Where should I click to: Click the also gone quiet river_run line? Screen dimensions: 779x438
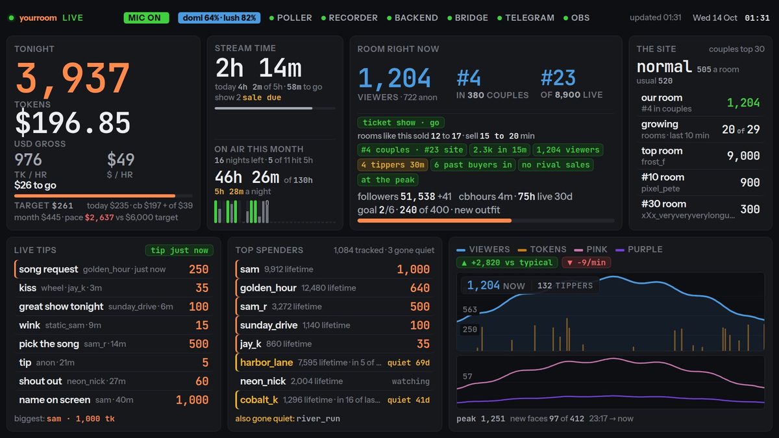[288, 419]
